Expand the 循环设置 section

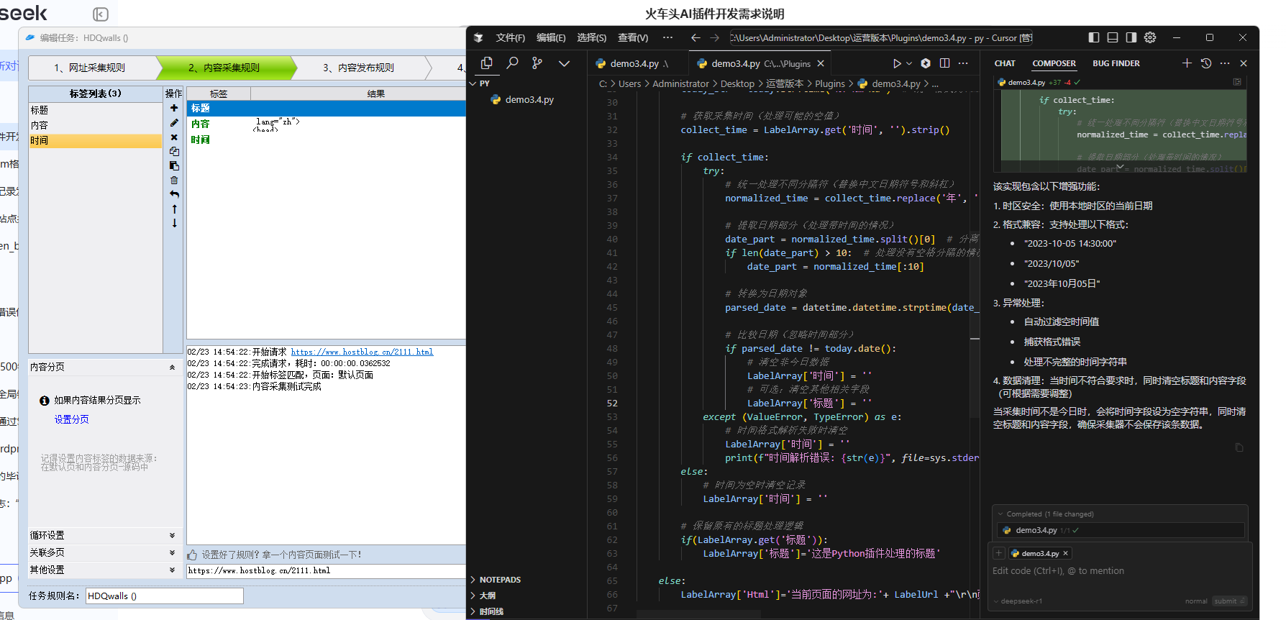pos(172,535)
